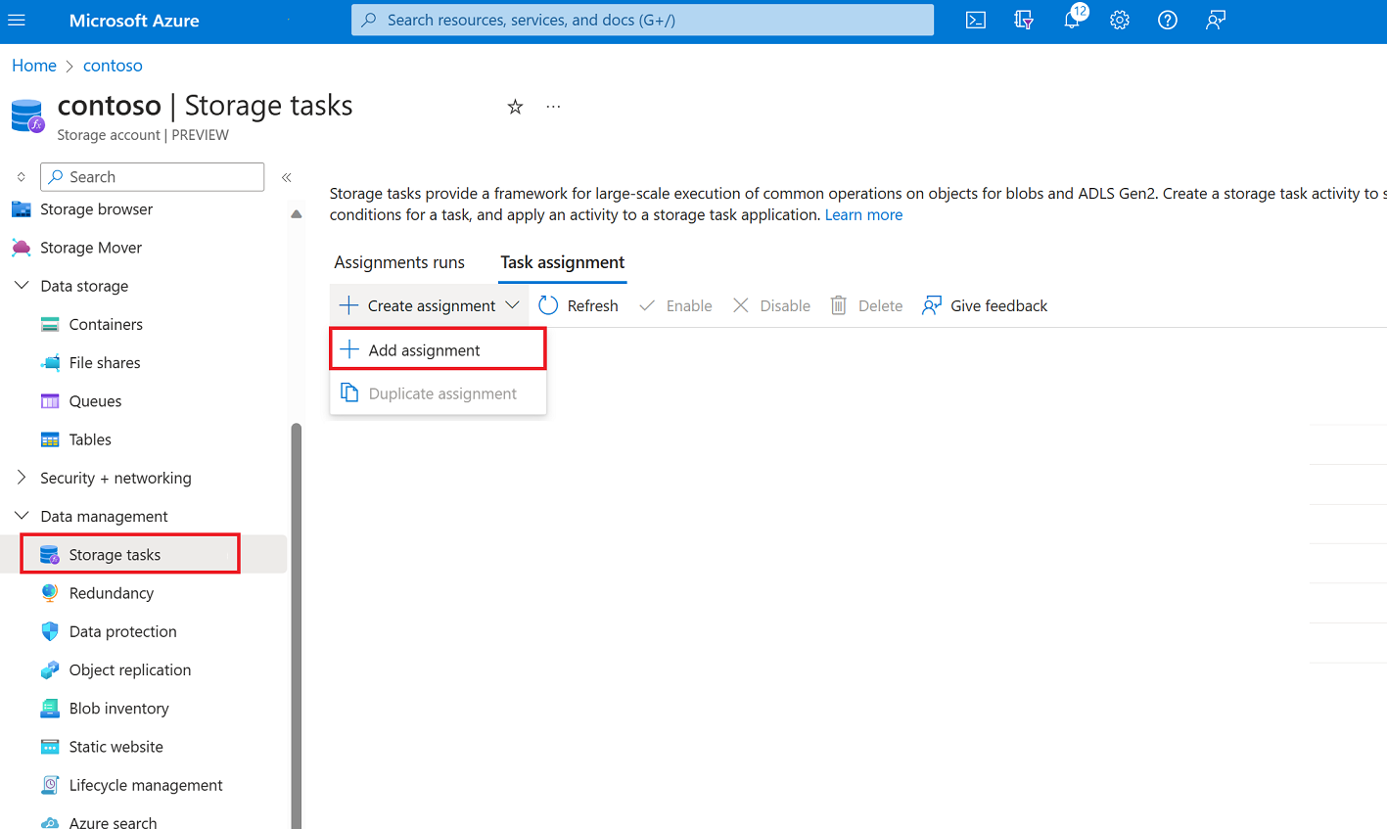Image resolution: width=1387 pixels, height=829 pixels.
Task: Navigate to Home via the breadcrumb
Action: point(34,65)
